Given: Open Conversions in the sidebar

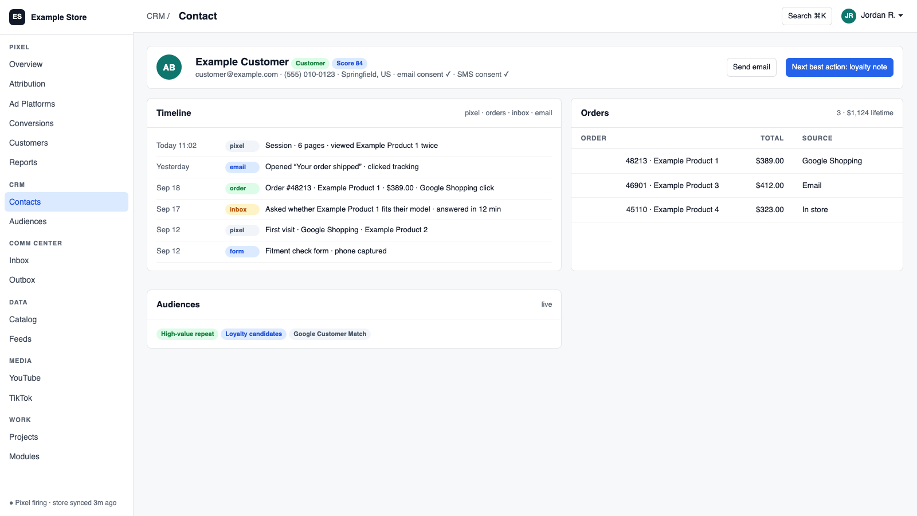Looking at the screenshot, I should pos(66,123).
